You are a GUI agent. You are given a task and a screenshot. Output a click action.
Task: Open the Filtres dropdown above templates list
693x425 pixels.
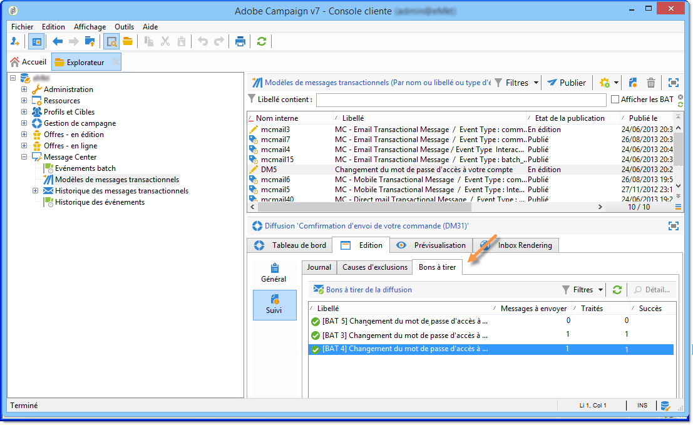coord(516,83)
